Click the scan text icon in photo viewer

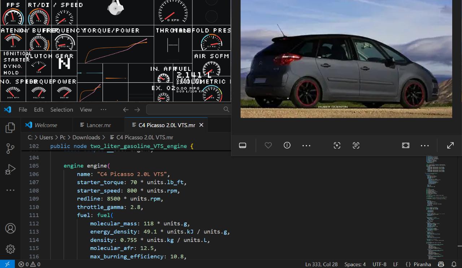[356, 145]
